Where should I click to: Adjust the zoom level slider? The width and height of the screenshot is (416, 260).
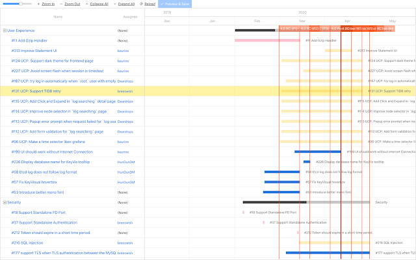(x=21, y=4)
